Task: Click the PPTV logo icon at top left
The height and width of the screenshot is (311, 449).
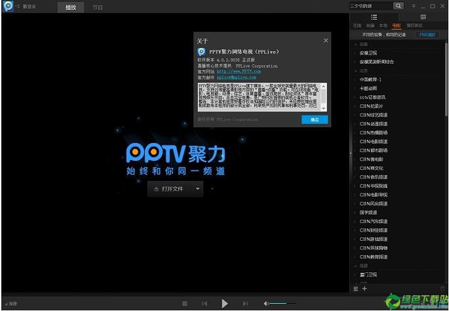Action: click(x=8, y=6)
